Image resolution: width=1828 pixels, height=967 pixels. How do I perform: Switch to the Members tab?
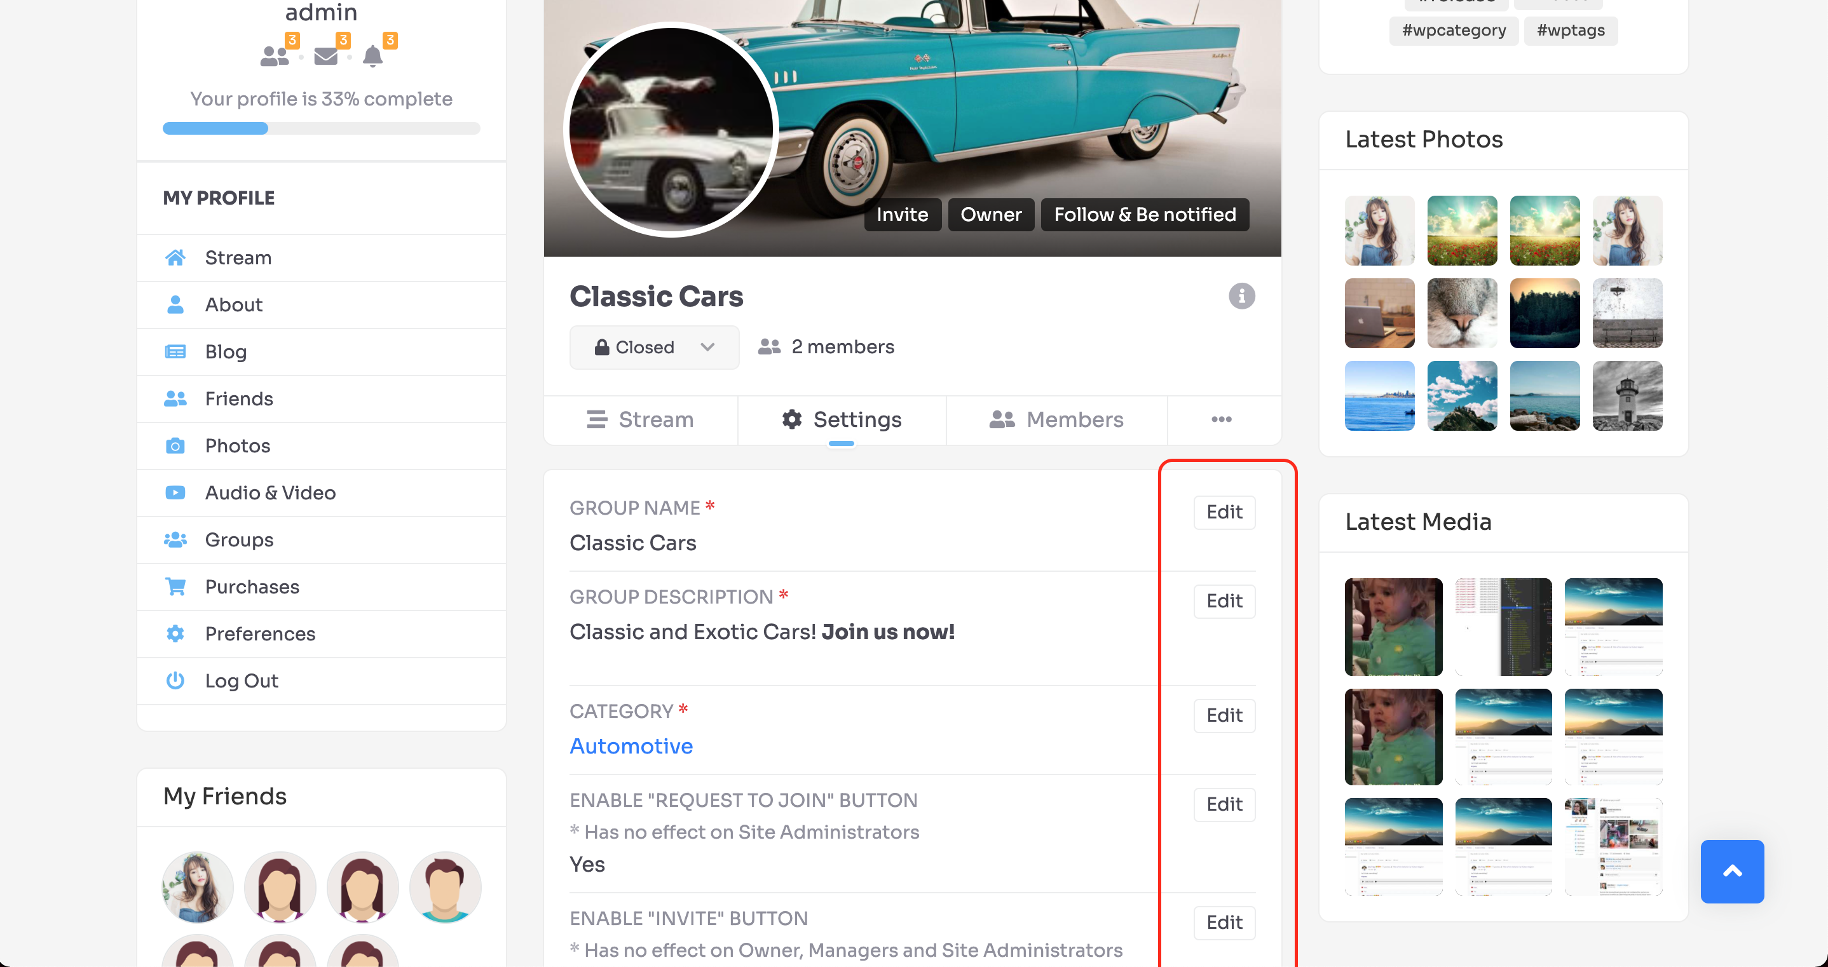[x=1056, y=419]
